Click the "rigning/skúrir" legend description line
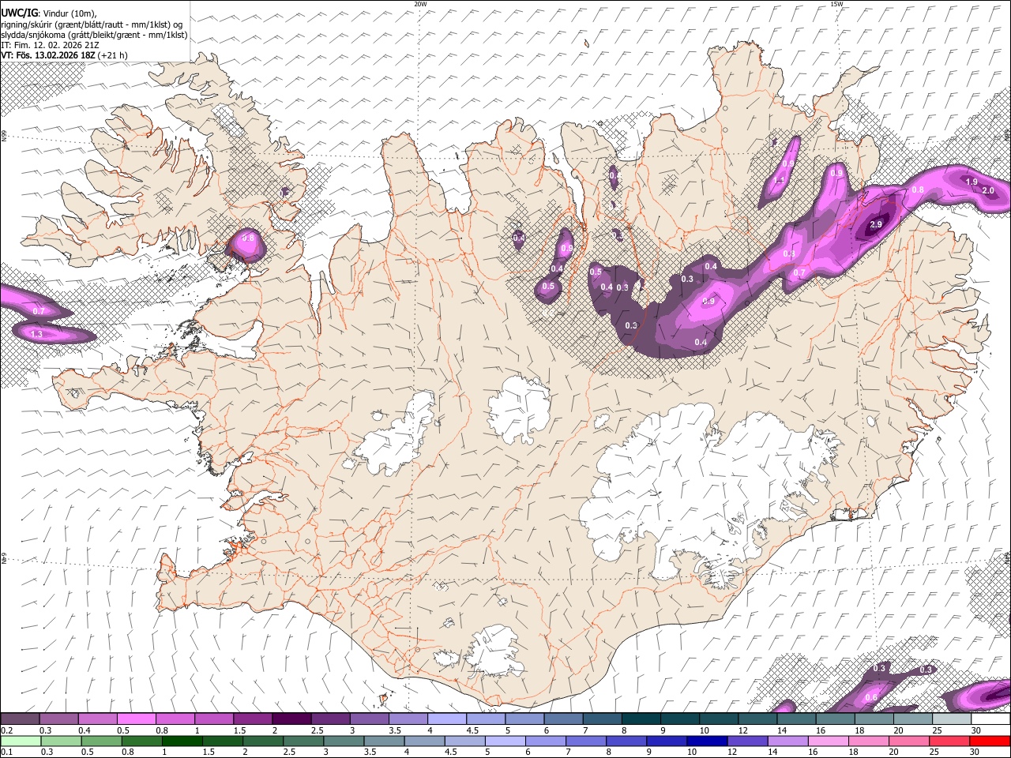The width and height of the screenshot is (1011, 758). [92, 24]
